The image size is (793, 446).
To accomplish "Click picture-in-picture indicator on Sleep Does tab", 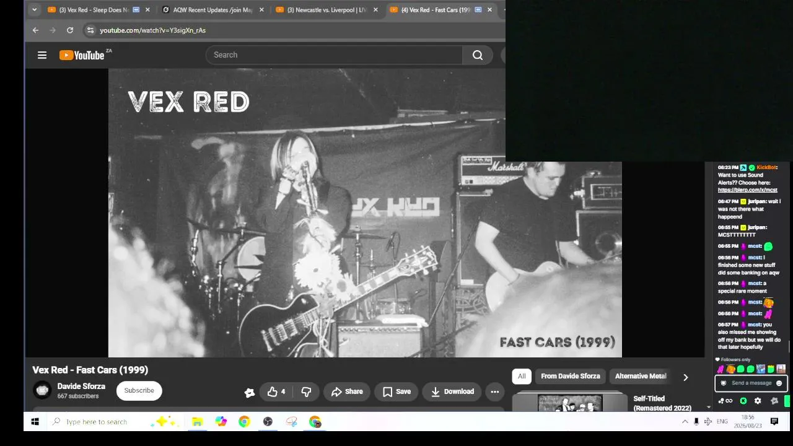I will [136, 10].
